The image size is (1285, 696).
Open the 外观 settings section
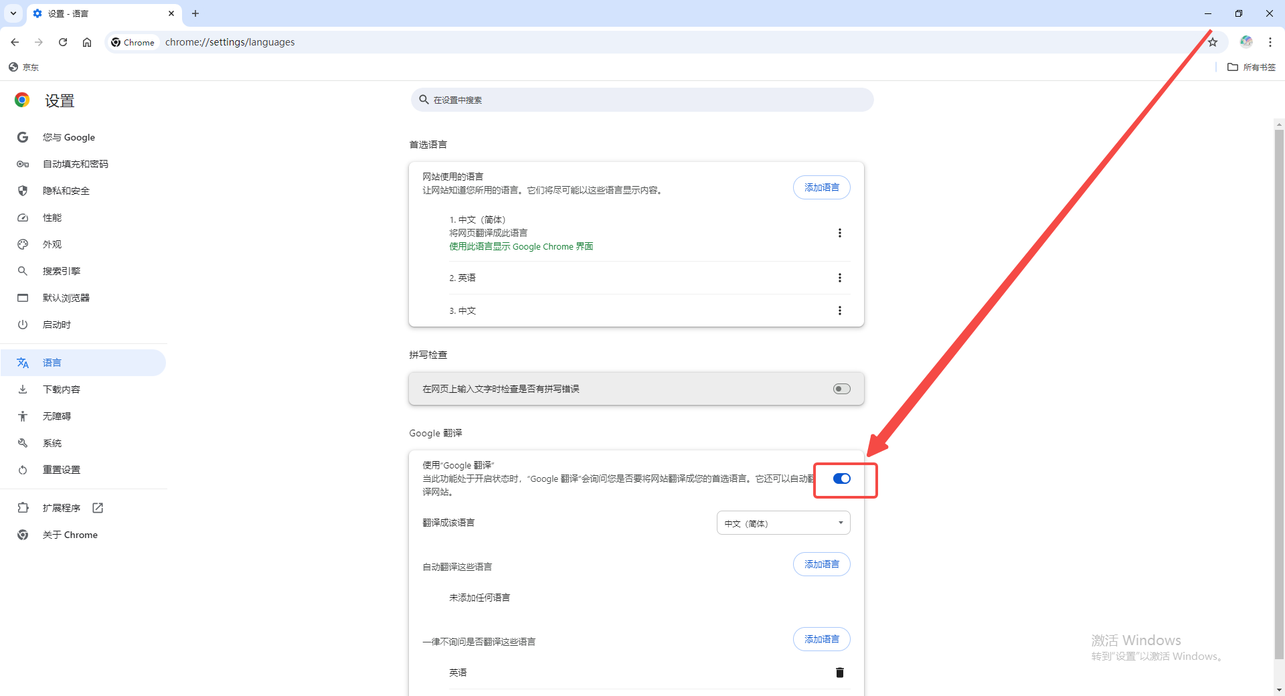(x=84, y=244)
